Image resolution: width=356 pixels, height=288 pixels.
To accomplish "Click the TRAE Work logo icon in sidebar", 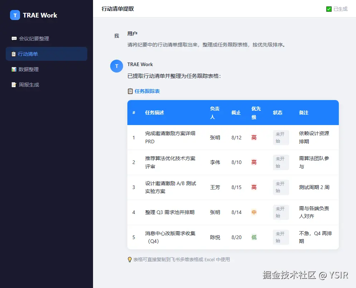I will pyautogui.click(x=15, y=15).
